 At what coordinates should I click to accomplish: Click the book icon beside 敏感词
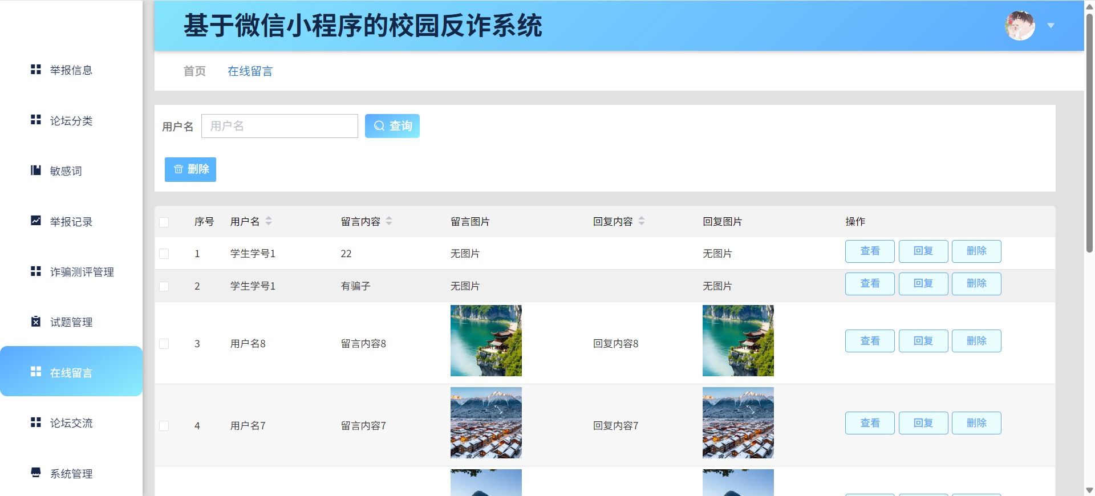[36, 170]
